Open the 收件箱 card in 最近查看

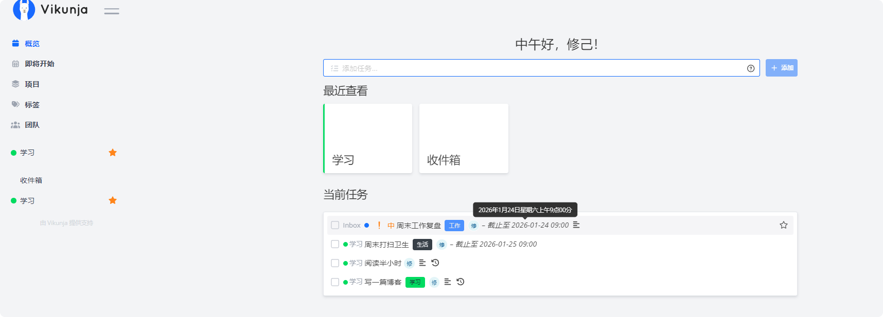coord(464,139)
